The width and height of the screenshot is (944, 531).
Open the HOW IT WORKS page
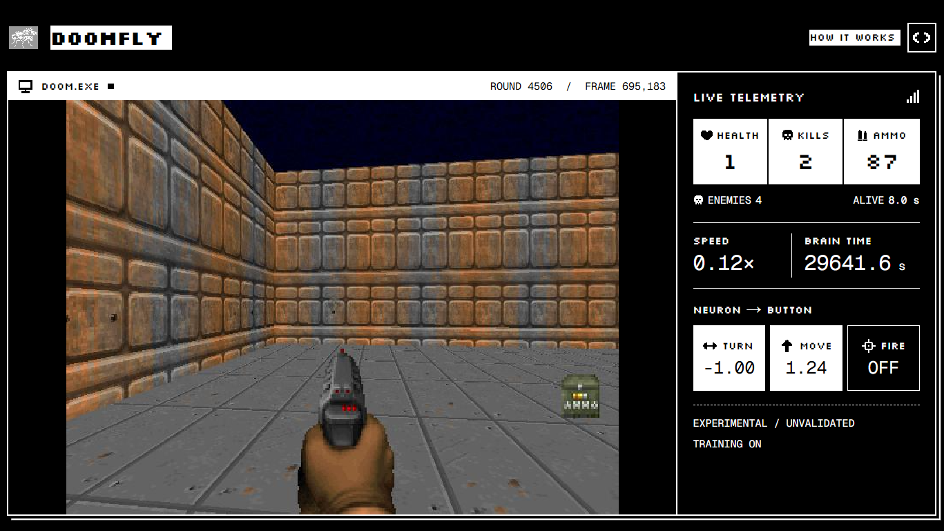tap(855, 37)
